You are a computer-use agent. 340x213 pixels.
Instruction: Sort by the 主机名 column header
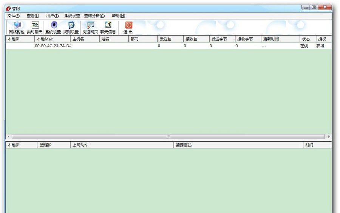[x=85, y=39]
